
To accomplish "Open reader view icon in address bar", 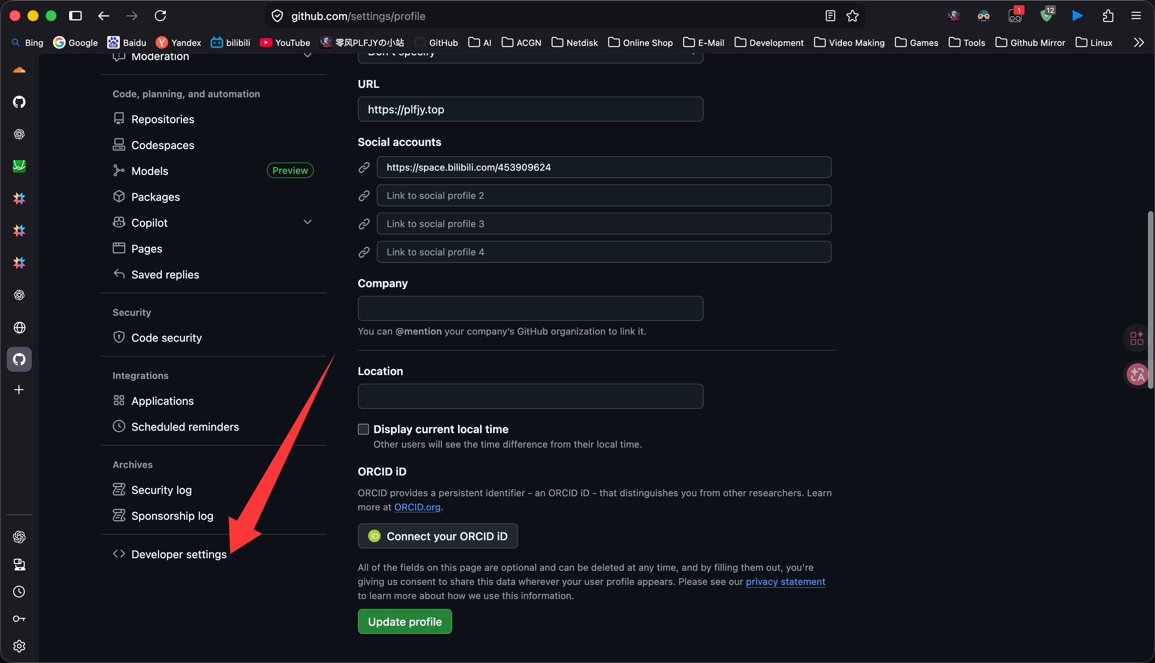I will (x=830, y=16).
